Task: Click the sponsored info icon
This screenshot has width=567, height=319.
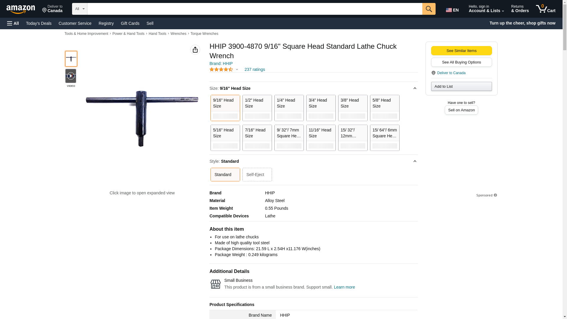Action: [495, 195]
